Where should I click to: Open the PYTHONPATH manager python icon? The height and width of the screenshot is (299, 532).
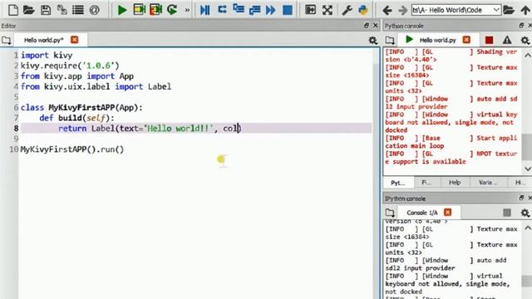click(x=363, y=10)
